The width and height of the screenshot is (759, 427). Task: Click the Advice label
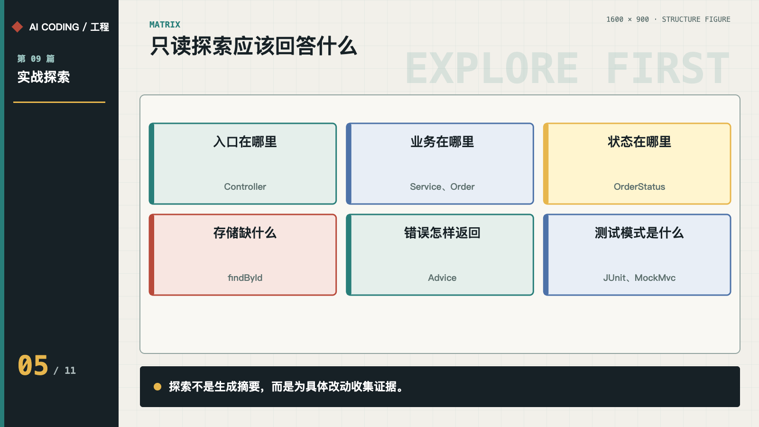click(442, 278)
